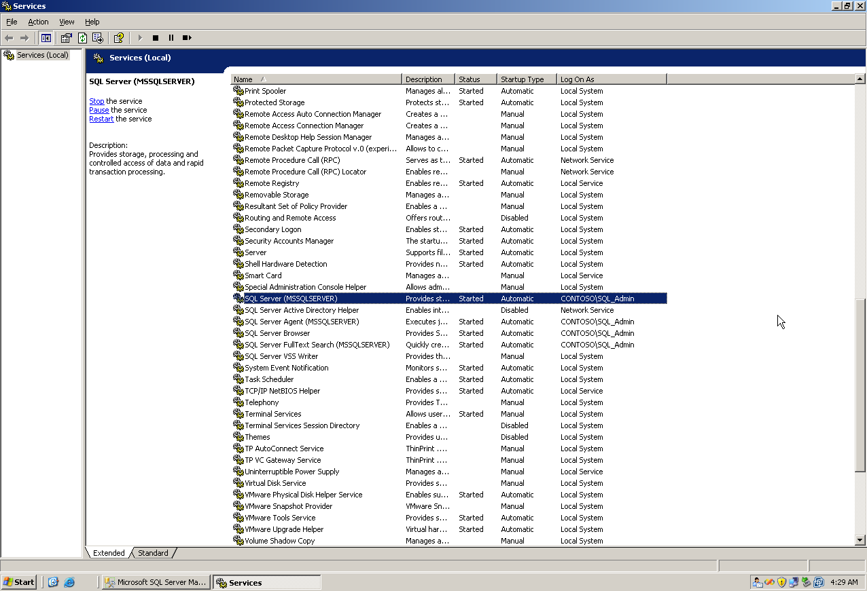
Task: Select the SQL Server (MSSQLSERVER) row
Action: (449, 299)
